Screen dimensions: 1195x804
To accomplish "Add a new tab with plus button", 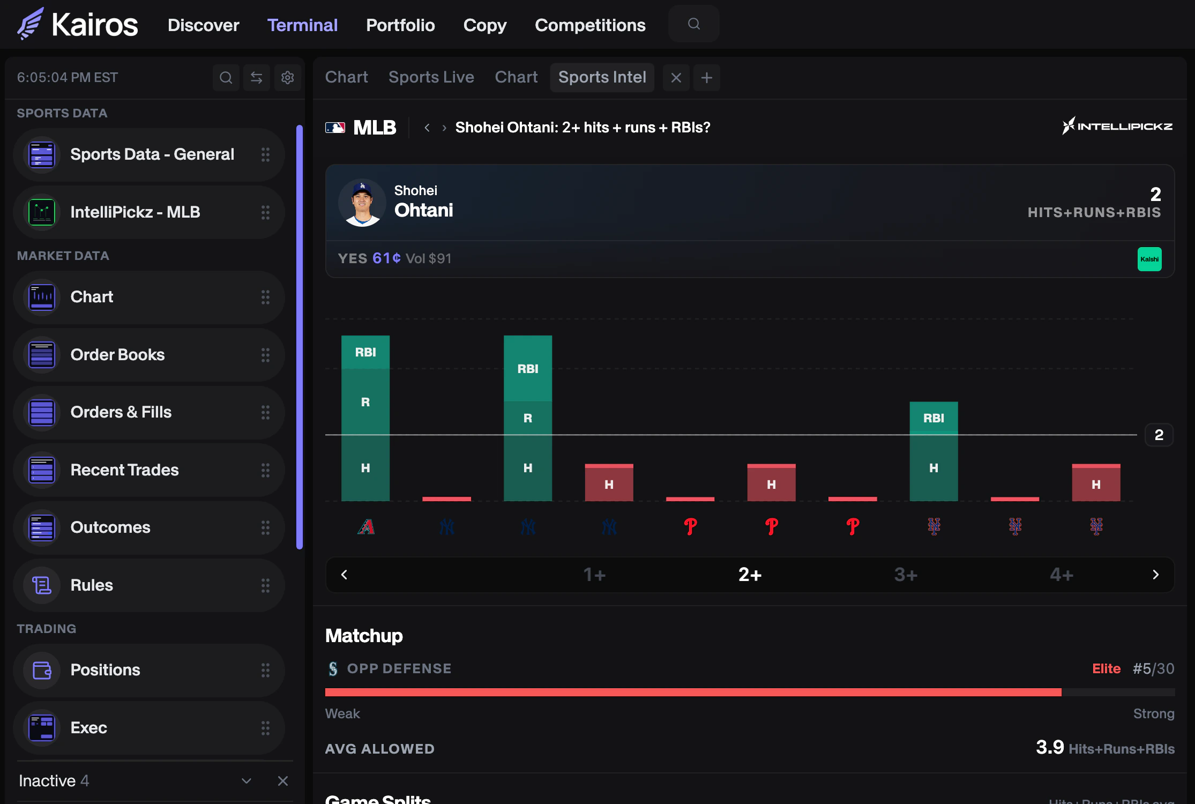I will coord(707,78).
